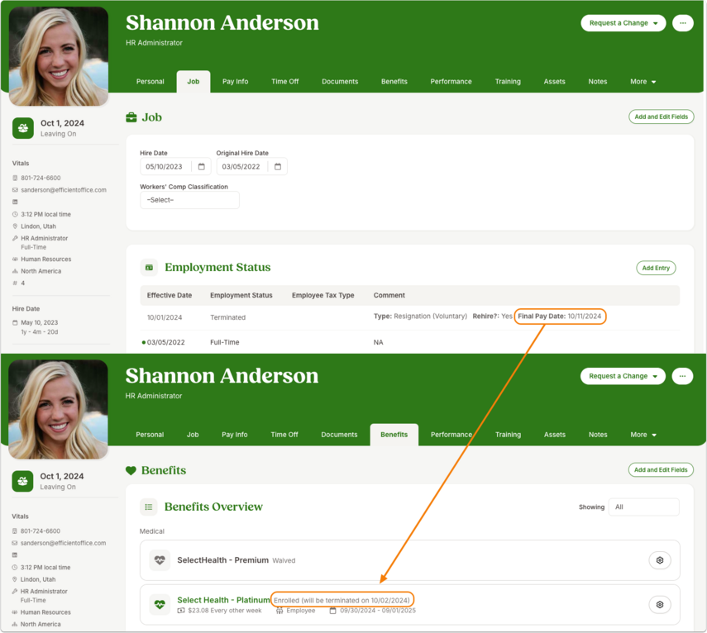Click Hire Date field showing 05/10/2023
Viewport: 707px width, 633px height.
coord(175,167)
